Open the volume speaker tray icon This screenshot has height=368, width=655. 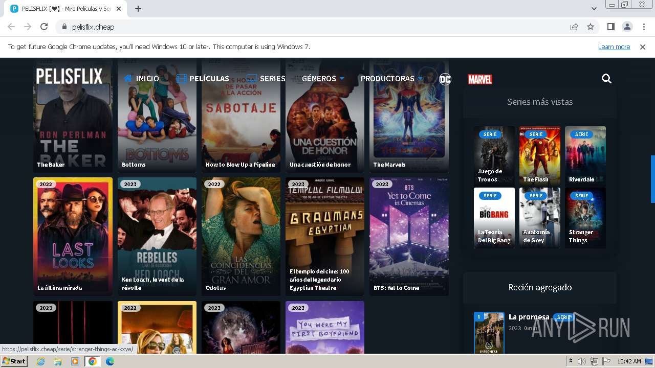581,361
